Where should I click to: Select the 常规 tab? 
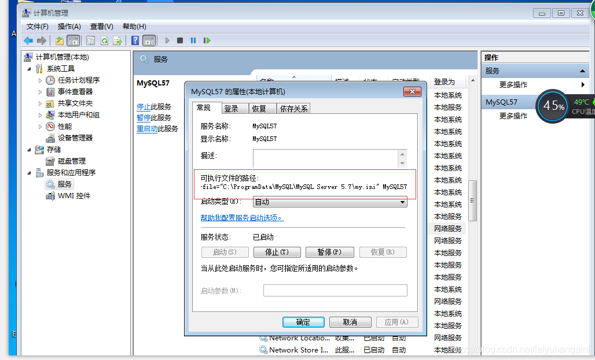207,108
